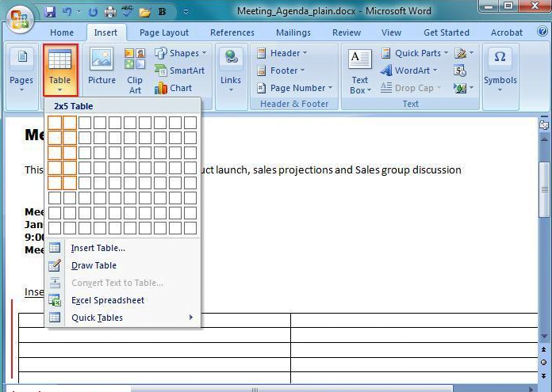Expand the Links dropdown
The image size is (552, 392).
click(x=231, y=70)
